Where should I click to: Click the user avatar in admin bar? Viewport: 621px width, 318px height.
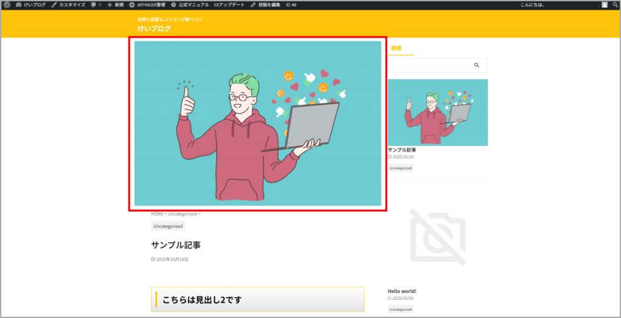click(x=604, y=5)
